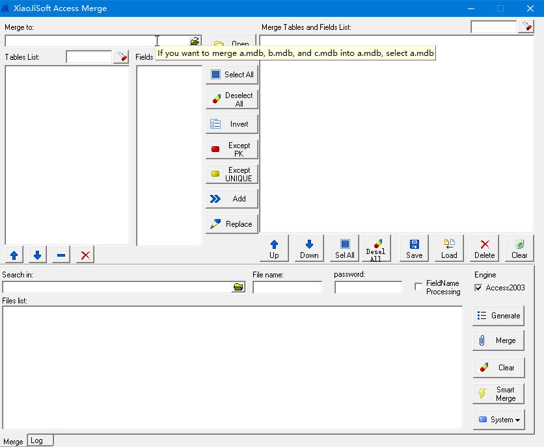Screen dimensions: 544x447
Task: Click the Delete button with red X
Action: point(484,248)
